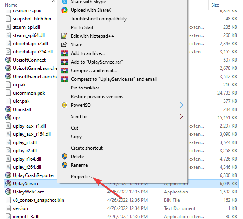Click the PowerISO disc icon
The image size is (243, 219).
coord(64,105)
